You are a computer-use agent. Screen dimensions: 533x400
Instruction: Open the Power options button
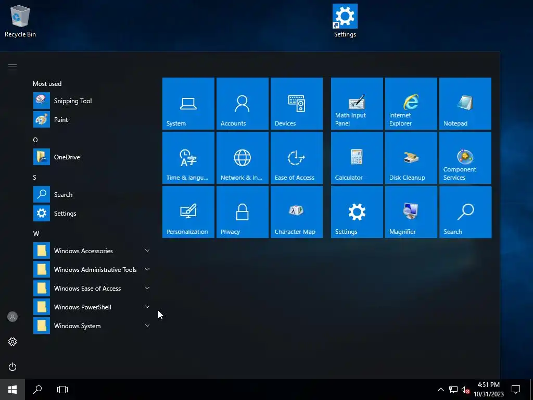tap(12, 367)
